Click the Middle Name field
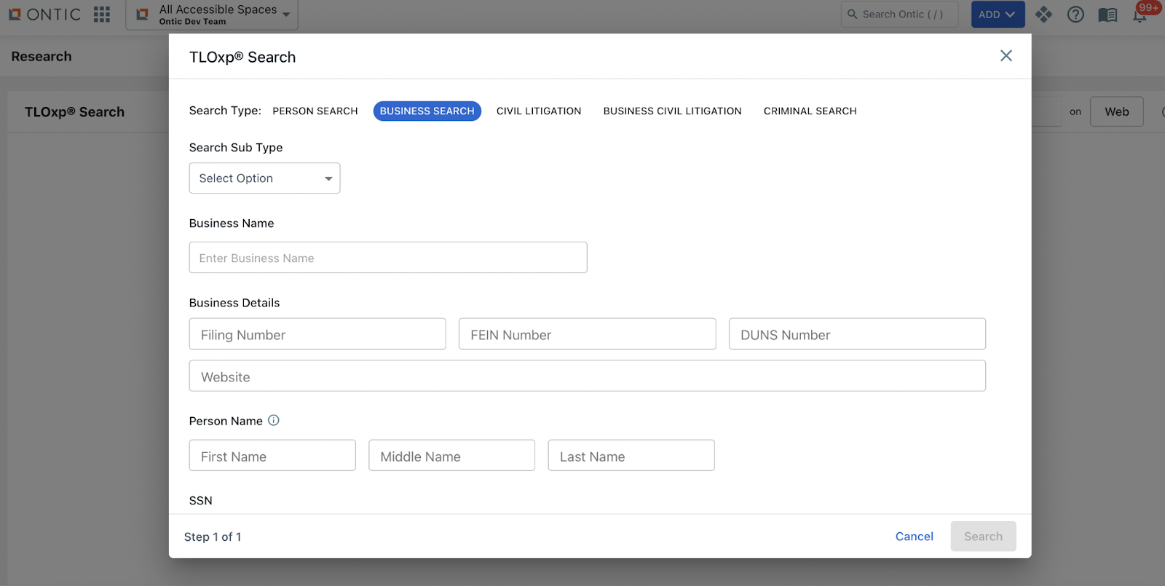Screen dimensions: 1165x586 coord(451,456)
